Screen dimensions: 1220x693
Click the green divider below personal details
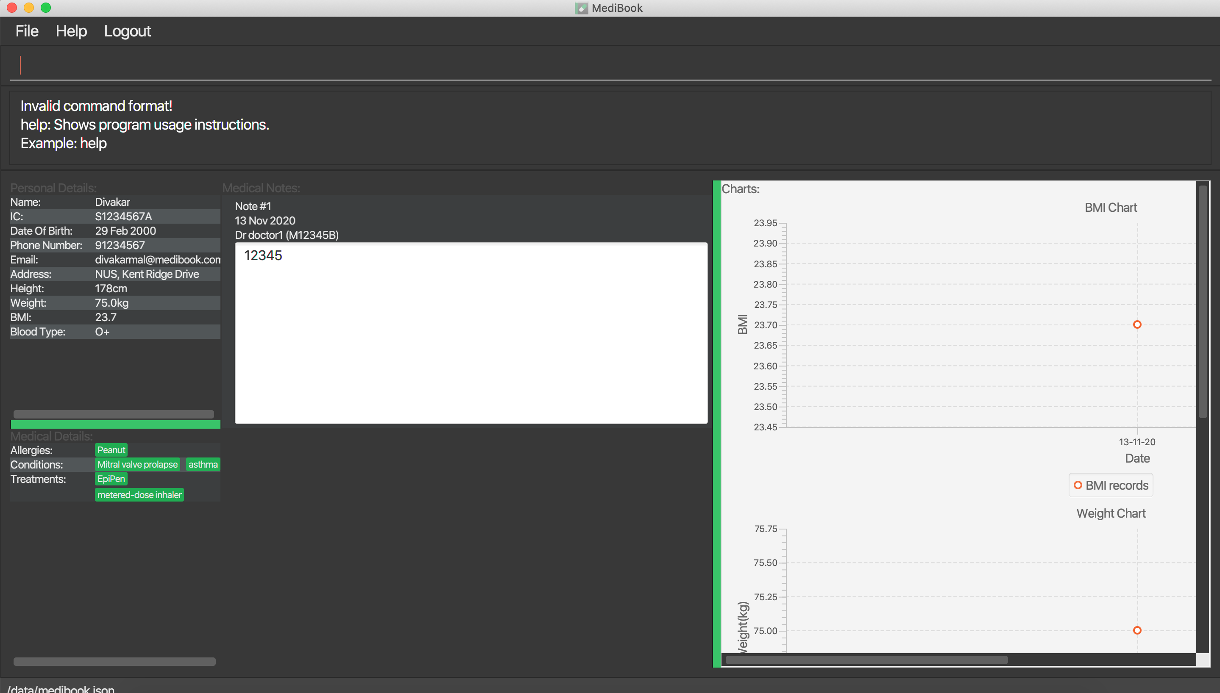point(115,424)
